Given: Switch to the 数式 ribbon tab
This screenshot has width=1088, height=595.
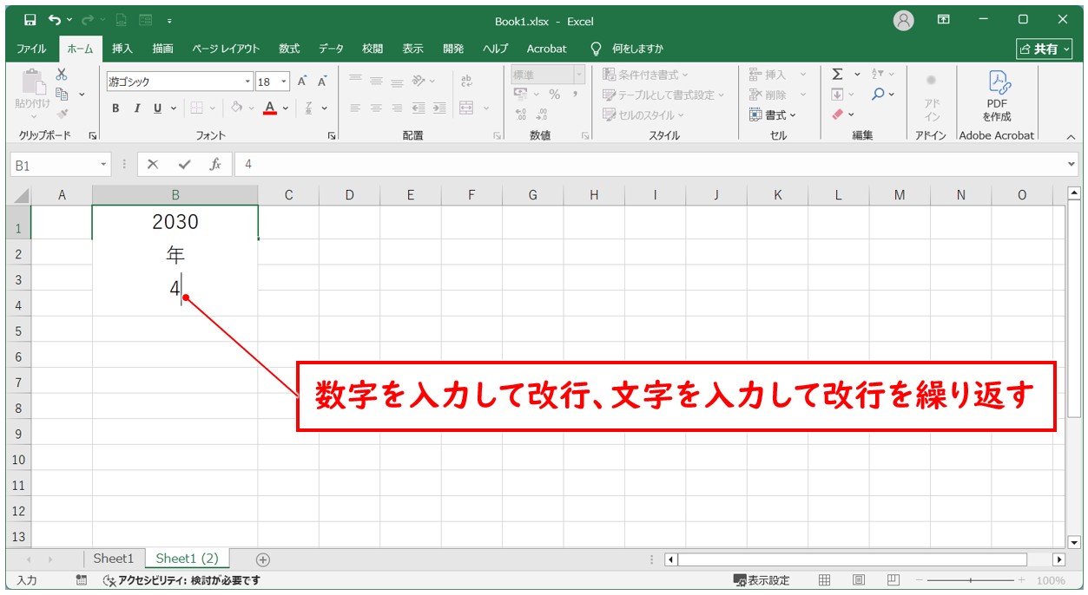Looking at the screenshot, I should click(x=289, y=49).
